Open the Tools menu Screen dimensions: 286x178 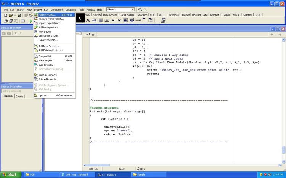[x=81, y=10]
